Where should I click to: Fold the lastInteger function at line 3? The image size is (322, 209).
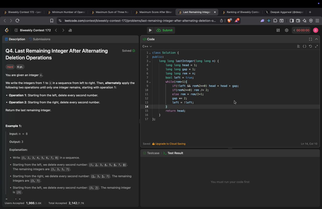click(x=150, y=61)
